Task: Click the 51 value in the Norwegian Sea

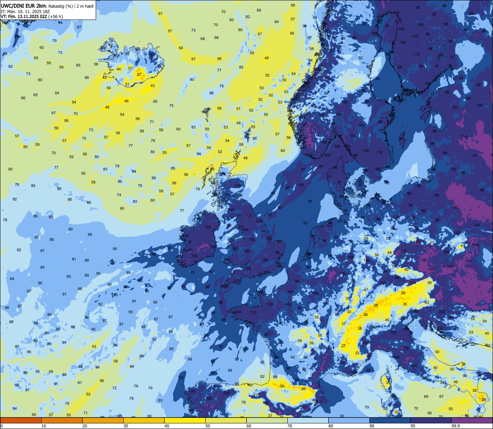Action: tap(238, 109)
